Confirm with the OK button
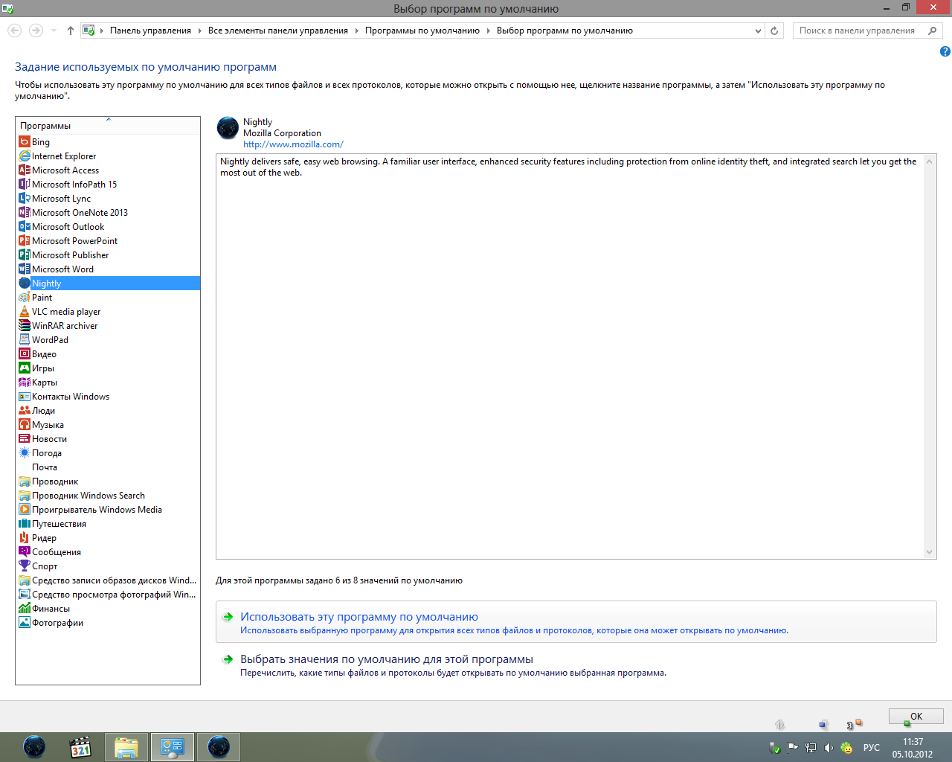Image resolution: width=952 pixels, height=762 pixels. (916, 717)
